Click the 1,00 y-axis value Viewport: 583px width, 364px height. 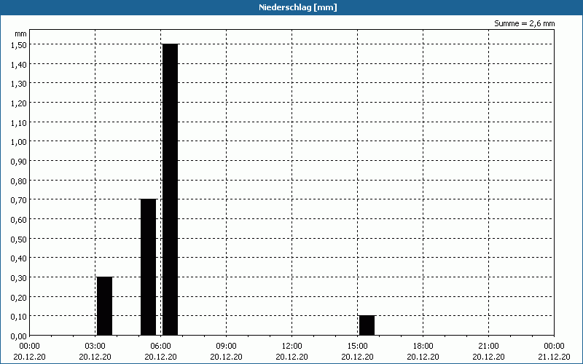pos(20,142)
